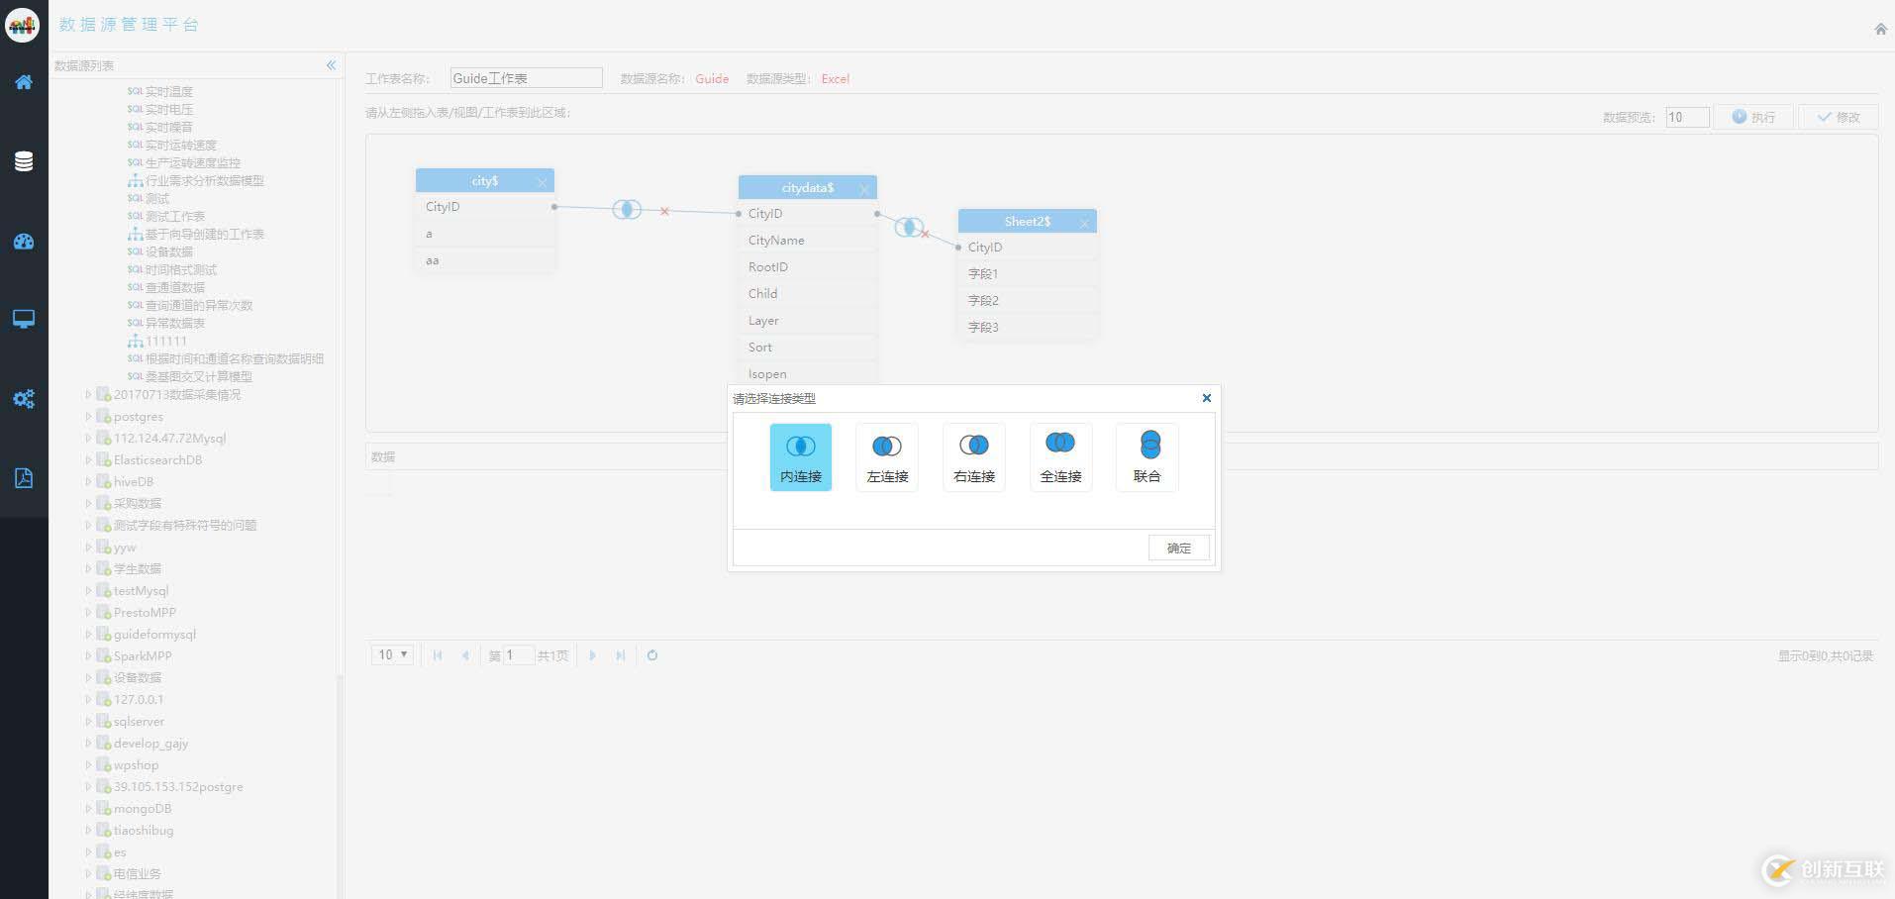Close the join type dialog
This screenshot has width=1895, height=899.
tap(1206, 398)
